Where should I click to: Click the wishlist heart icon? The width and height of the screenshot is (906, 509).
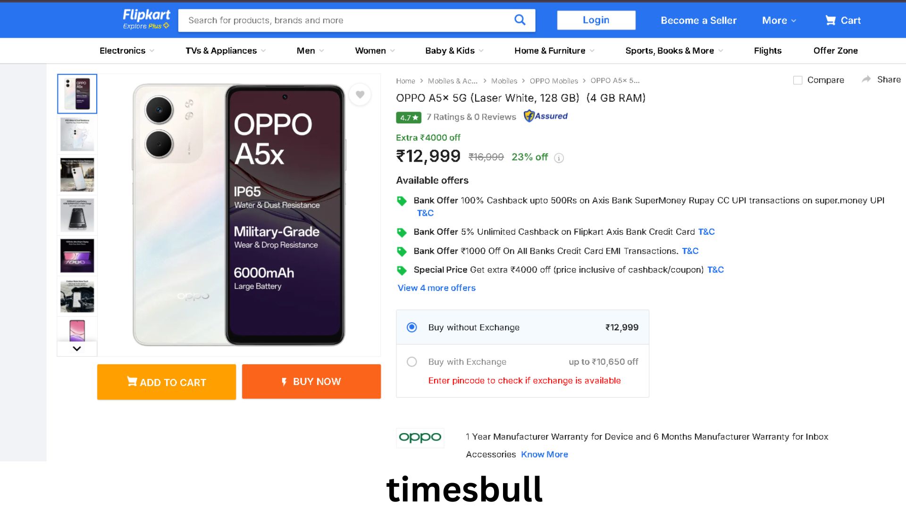pos(360,95)
